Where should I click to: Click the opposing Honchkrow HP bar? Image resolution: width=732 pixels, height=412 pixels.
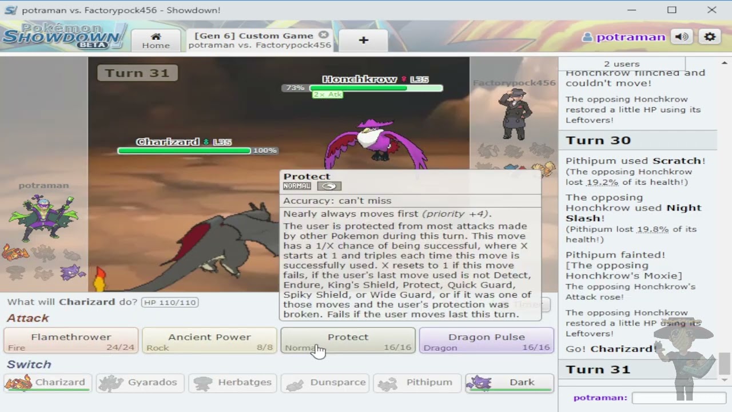376,88
